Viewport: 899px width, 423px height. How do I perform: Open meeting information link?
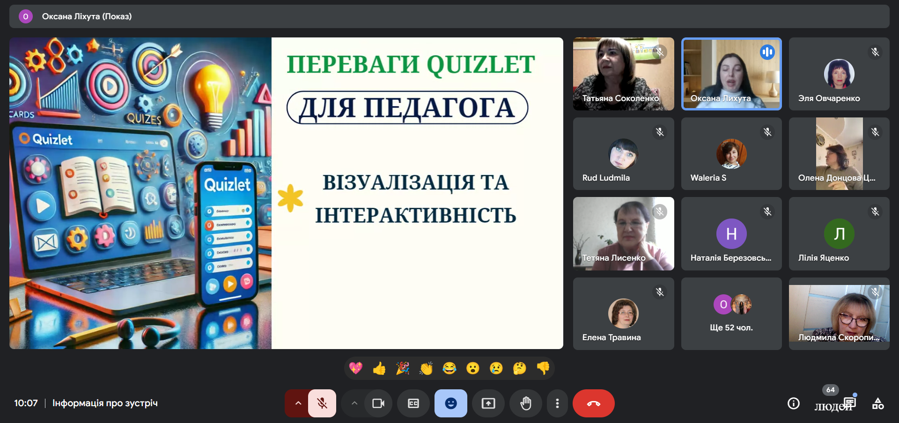[105, 403]
